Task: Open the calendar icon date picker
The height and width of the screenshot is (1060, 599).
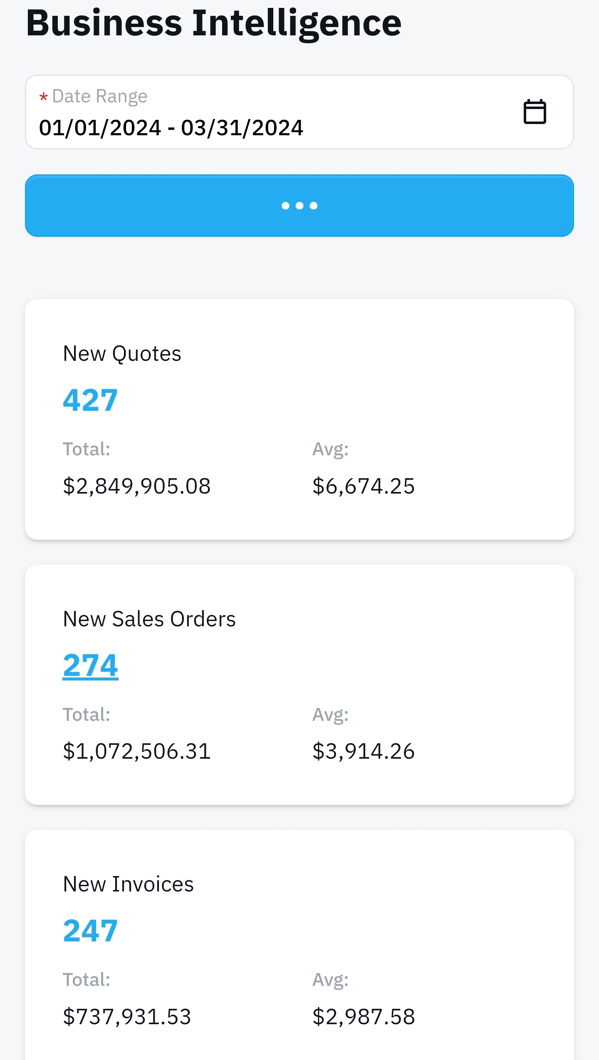Action: coord(535,112)
